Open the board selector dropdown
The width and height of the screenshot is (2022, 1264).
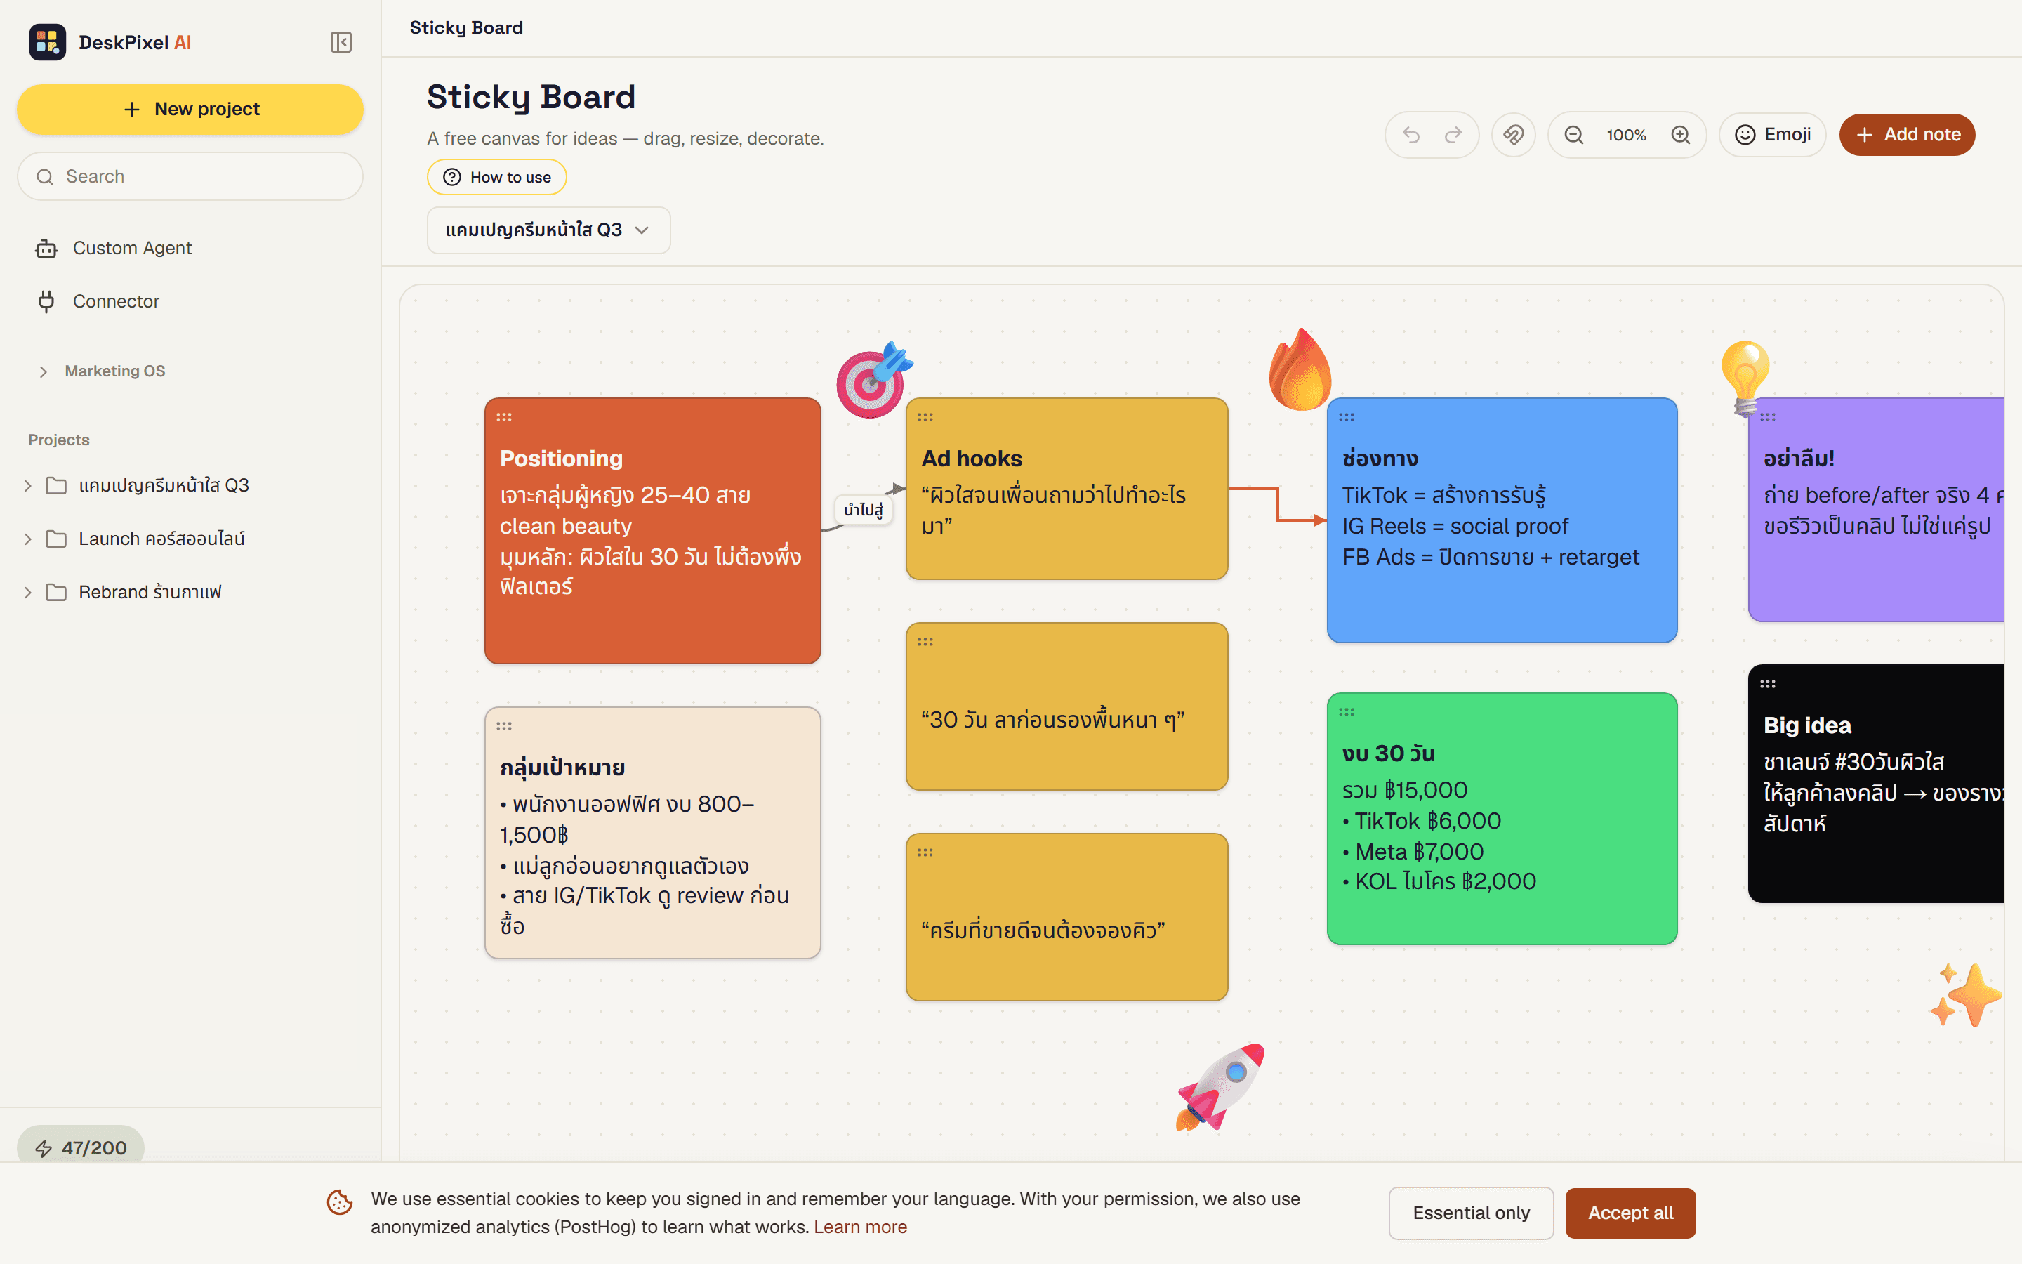[x=548, y=230]
